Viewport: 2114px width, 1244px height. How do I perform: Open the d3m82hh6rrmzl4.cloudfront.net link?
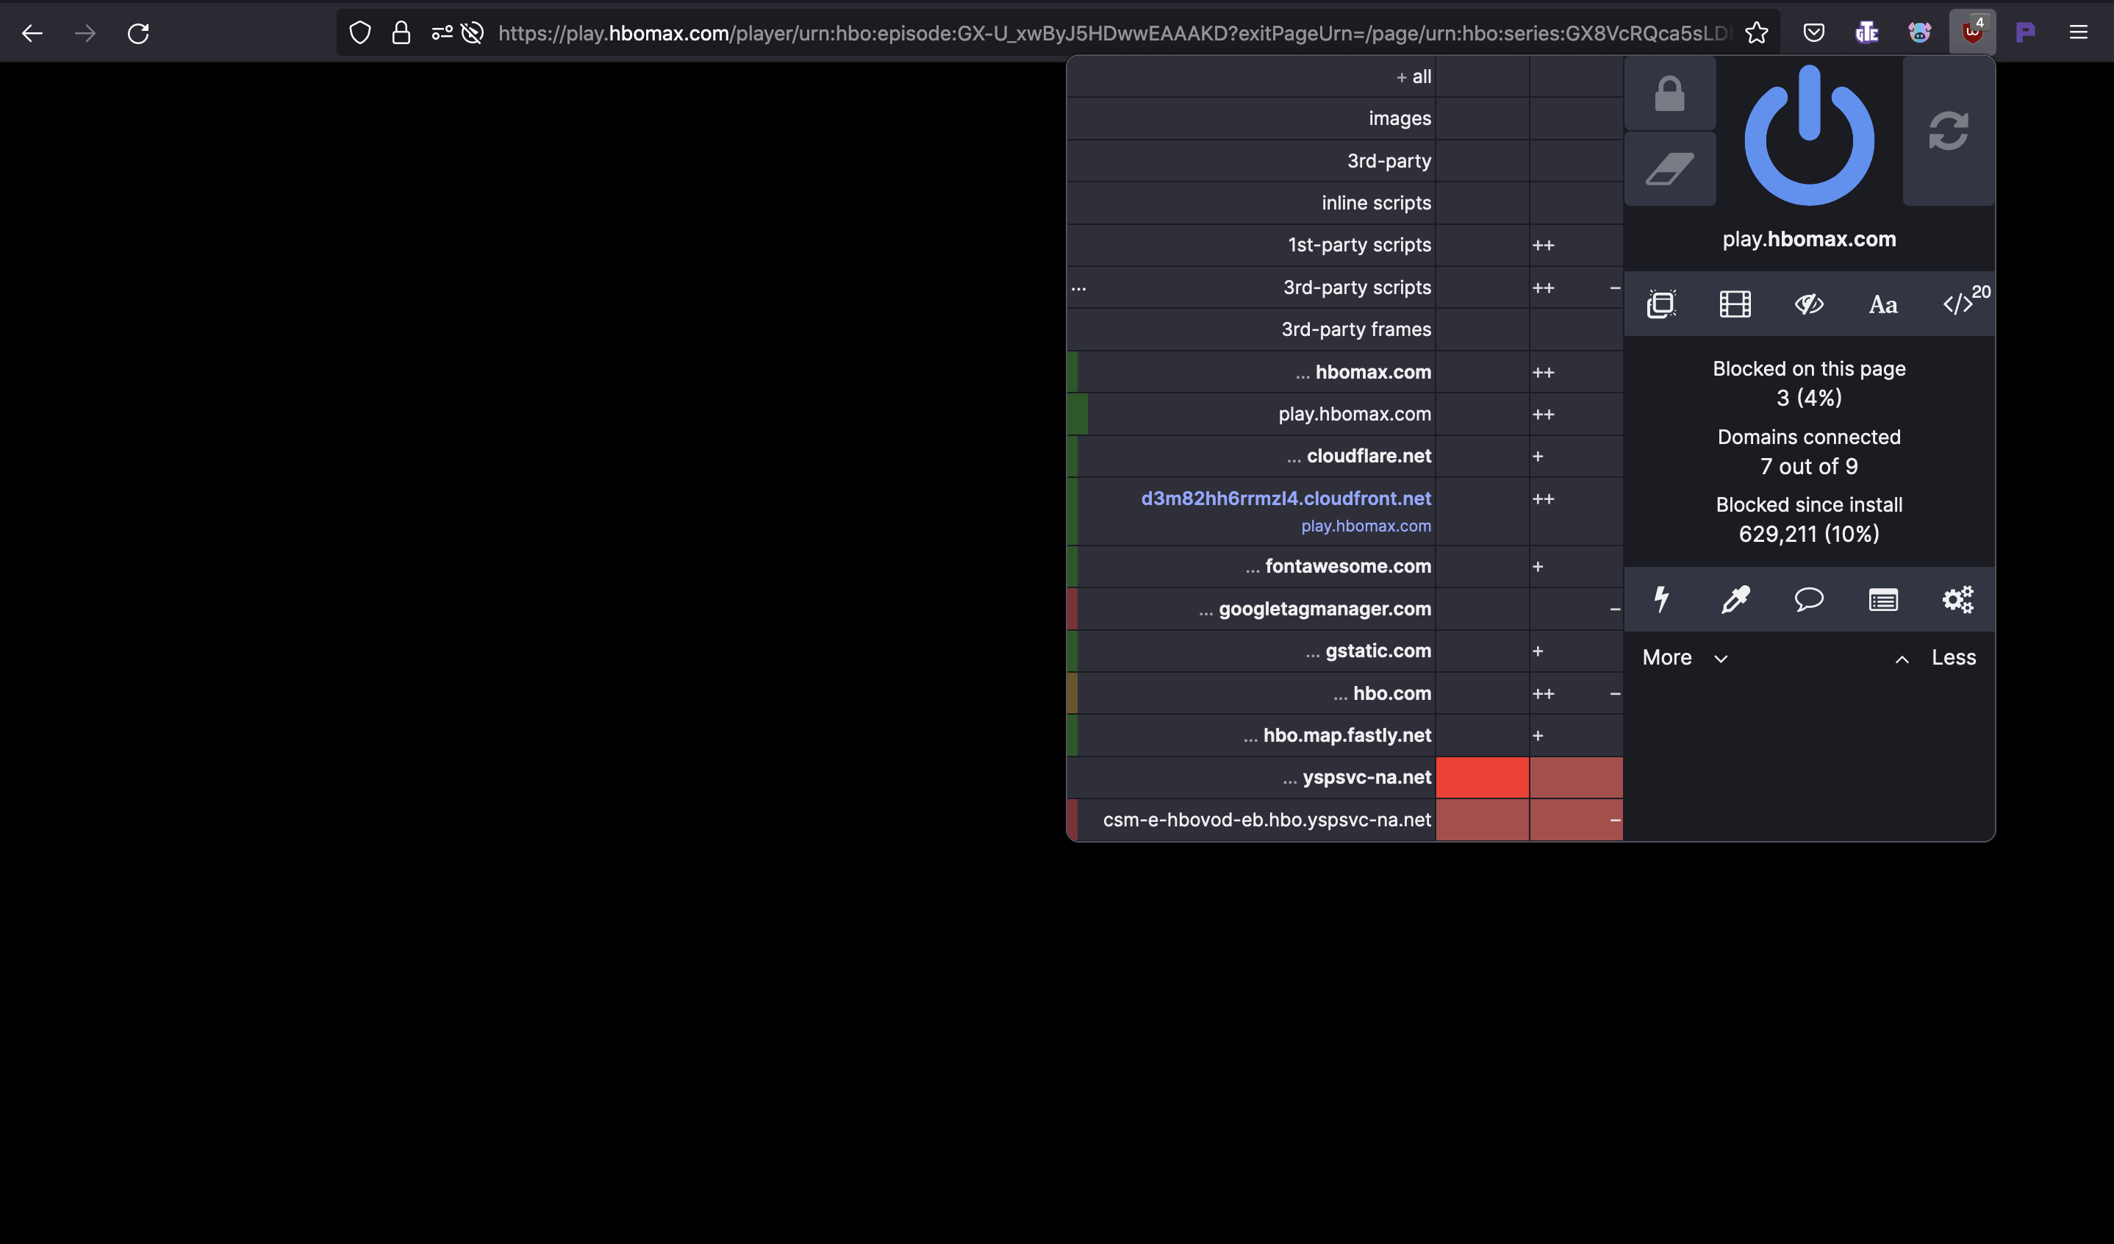[x=1286, y=498]
